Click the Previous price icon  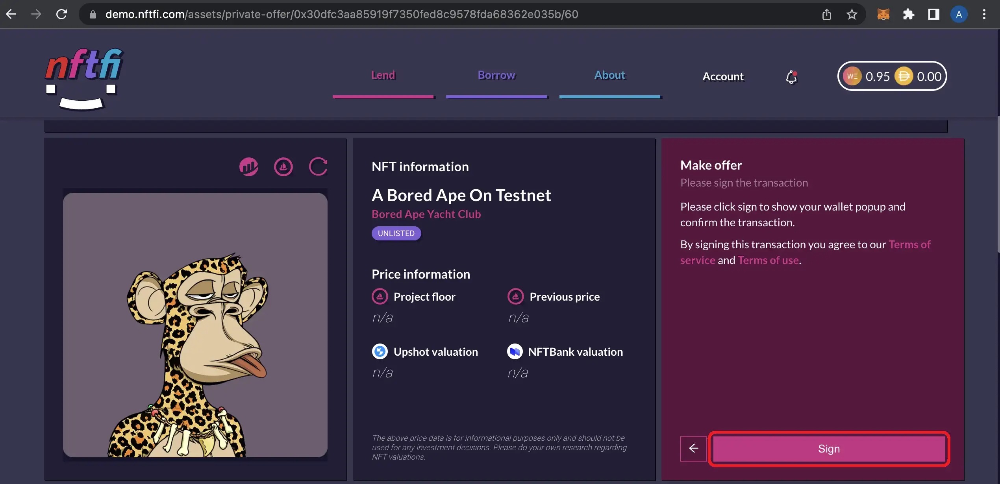click(x=515, y=296)
